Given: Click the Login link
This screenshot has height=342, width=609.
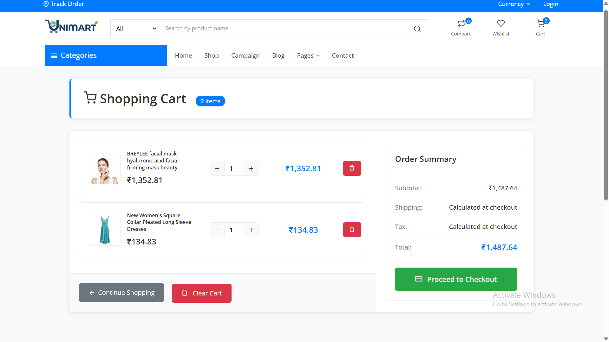Looking at the screenshot, I should point(550,4).
